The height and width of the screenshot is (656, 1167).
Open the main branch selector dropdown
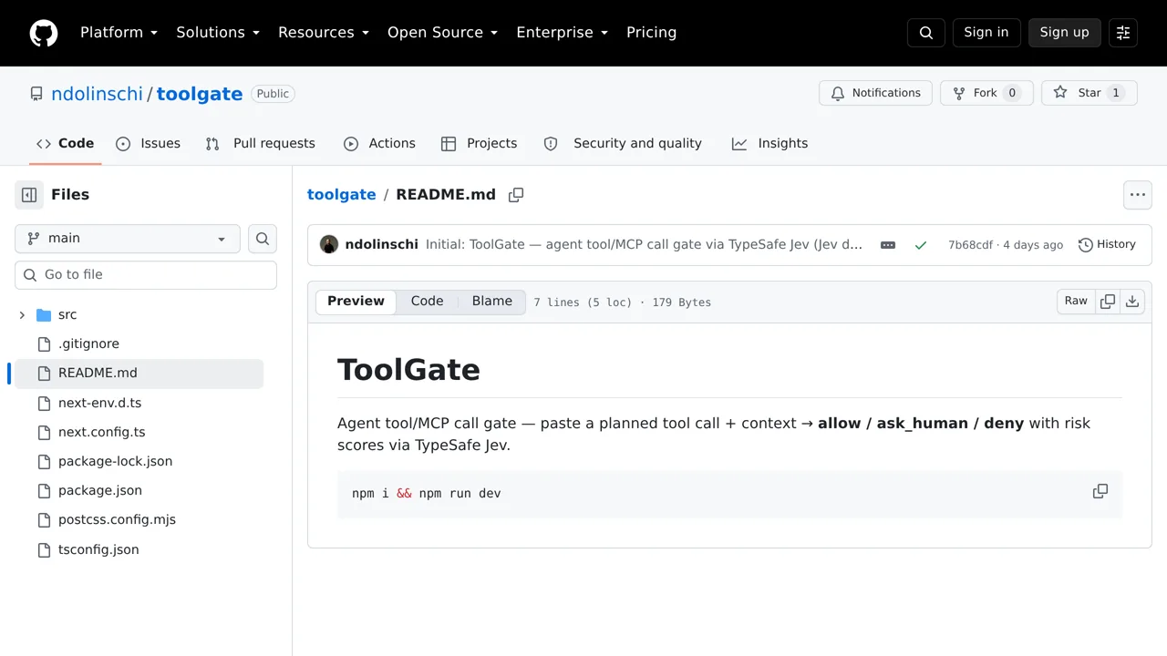pyautogui.click(x=128, y=239)
